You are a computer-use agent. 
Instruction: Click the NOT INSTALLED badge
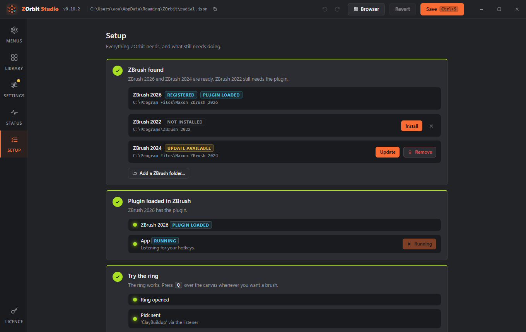(x=185, y=122)
